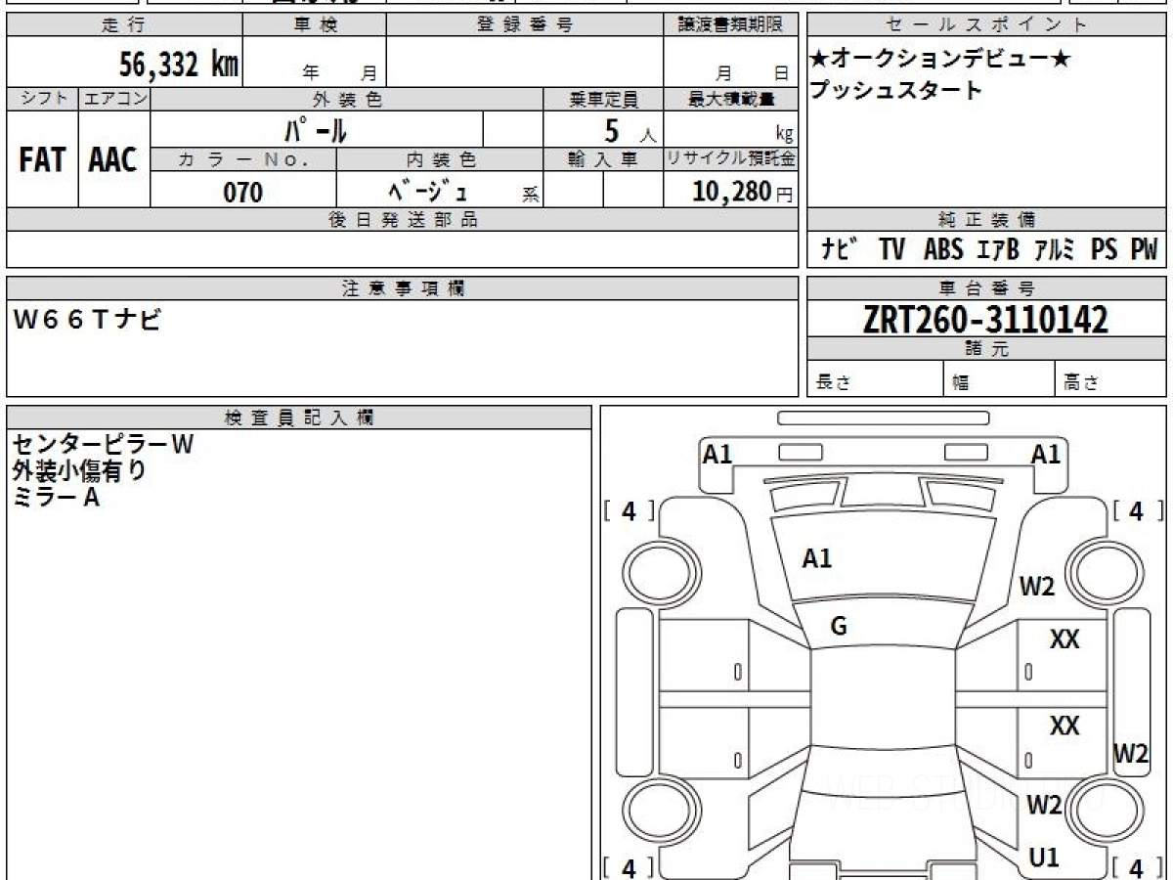The width and height of the screenshot is (1173, 880).
Task: Click the 幅 dimension label
Action: (960, 382)
